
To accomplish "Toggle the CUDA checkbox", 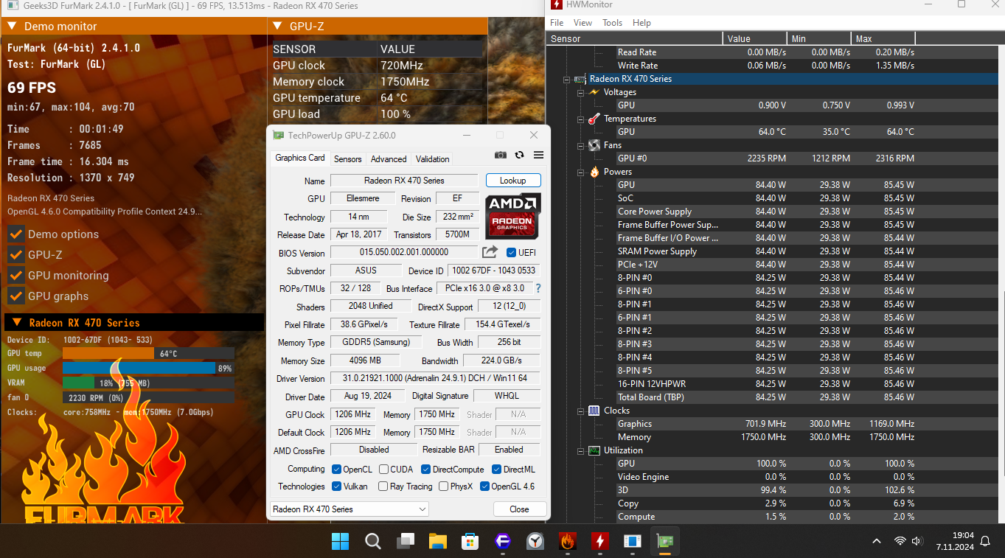I will [x=383, y=470].
